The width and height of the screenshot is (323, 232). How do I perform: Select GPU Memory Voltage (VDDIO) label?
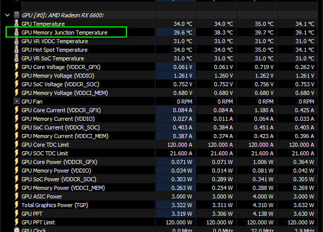tap(58, 76)
